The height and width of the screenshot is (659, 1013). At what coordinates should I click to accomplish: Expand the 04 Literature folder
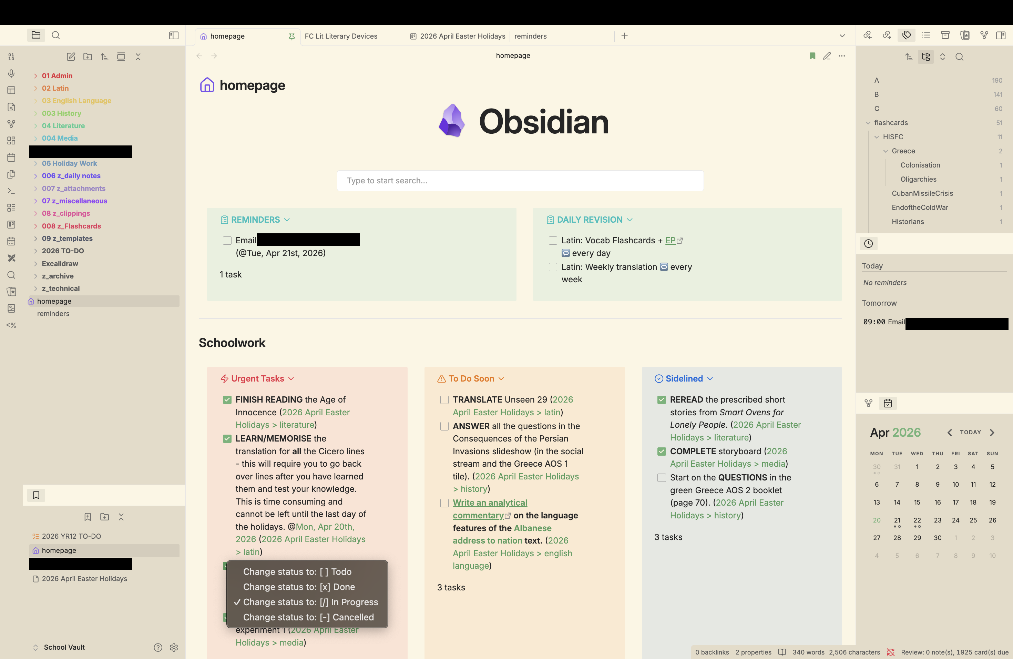pos(36,126)
